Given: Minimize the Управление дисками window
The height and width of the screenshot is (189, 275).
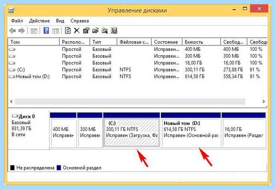Looking at the screenshot, I should point(234,9).
